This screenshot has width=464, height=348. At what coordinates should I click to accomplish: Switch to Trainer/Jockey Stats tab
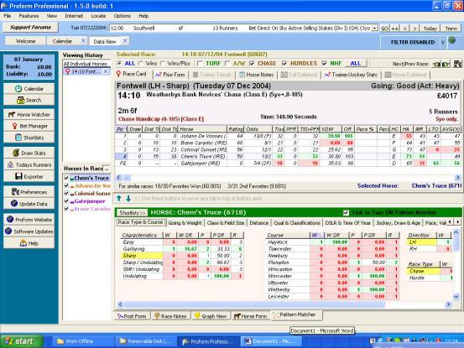click(x=351, y=75)
